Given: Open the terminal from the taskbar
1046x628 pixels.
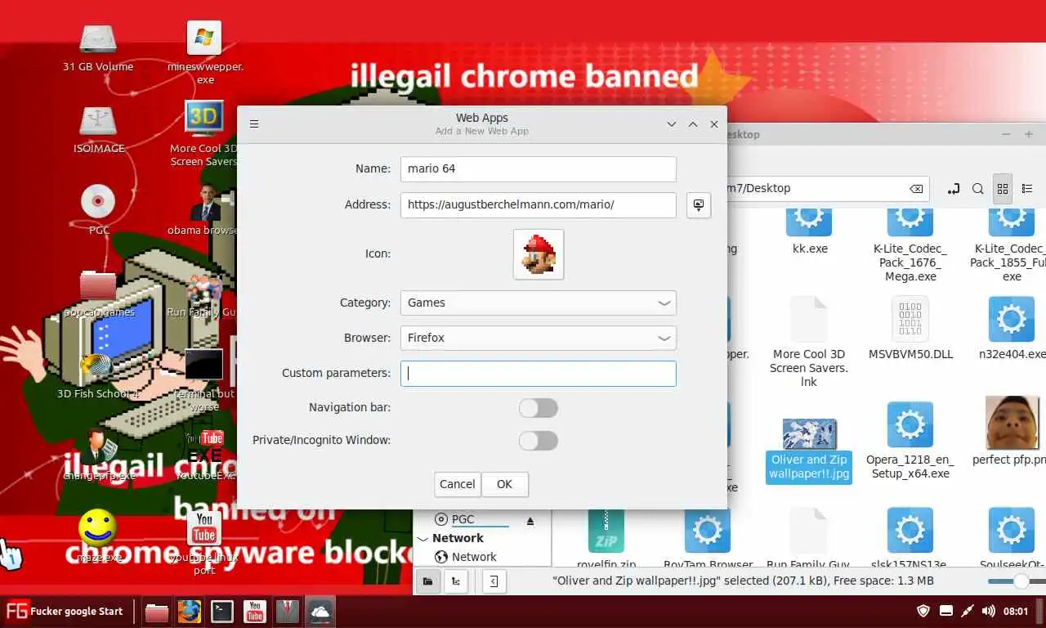Looking at the screenshot, I should click(222, 612).
